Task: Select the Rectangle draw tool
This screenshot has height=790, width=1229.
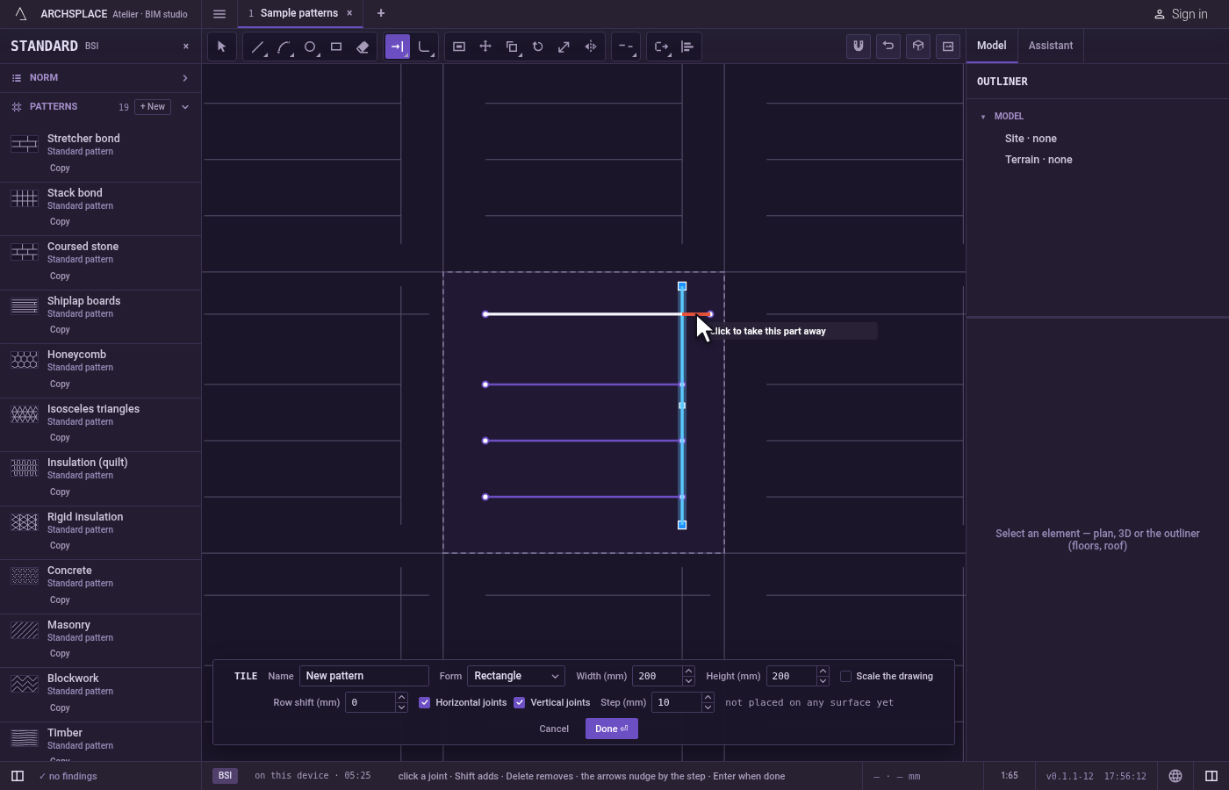Action: coord(336,47)
